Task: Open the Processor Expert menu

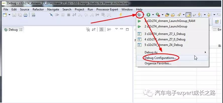Action: click(107, 9)
